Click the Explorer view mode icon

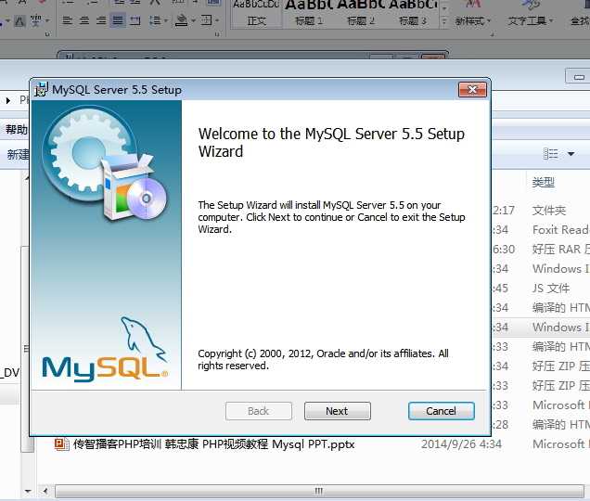pos(550,154)
